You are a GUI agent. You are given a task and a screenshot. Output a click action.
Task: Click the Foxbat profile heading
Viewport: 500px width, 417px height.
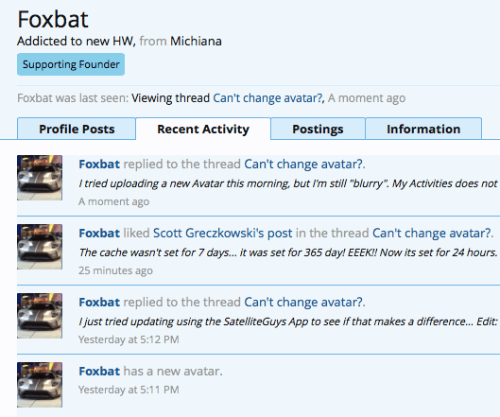pos(53,20)
